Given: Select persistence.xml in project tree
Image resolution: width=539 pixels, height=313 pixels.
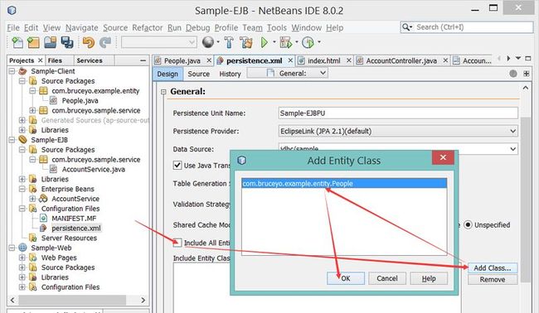Looking at the screenshot, I should point(76,229).
